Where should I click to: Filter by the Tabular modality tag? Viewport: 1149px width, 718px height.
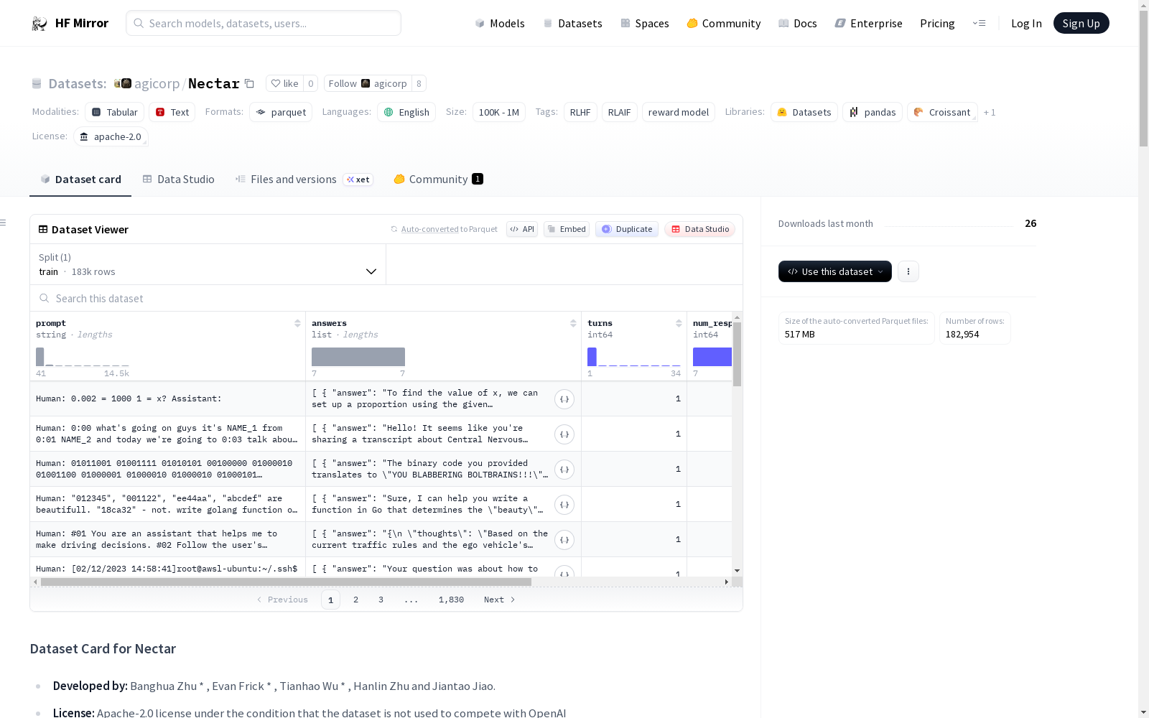(115, 112)
